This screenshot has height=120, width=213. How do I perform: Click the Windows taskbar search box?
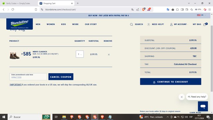pos(29,117)
